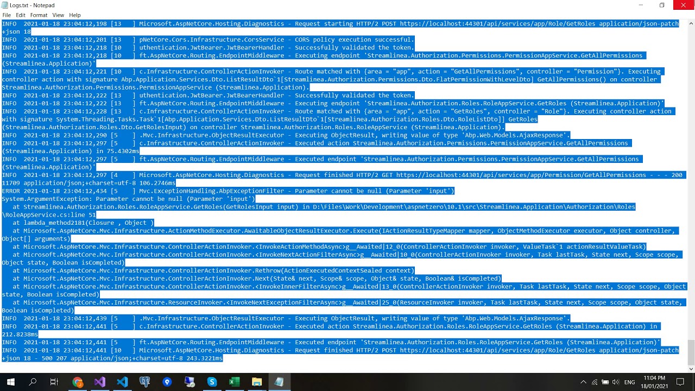Open Google Chrome from the taskbar

[x=78, y=382]
